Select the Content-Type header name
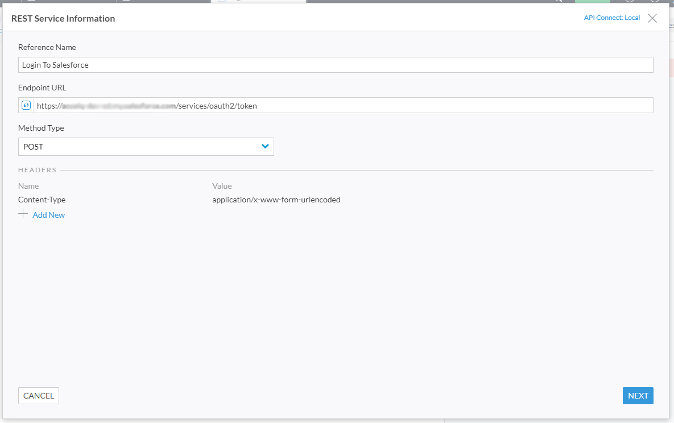The image size is (674, 423). click(42, 200)
